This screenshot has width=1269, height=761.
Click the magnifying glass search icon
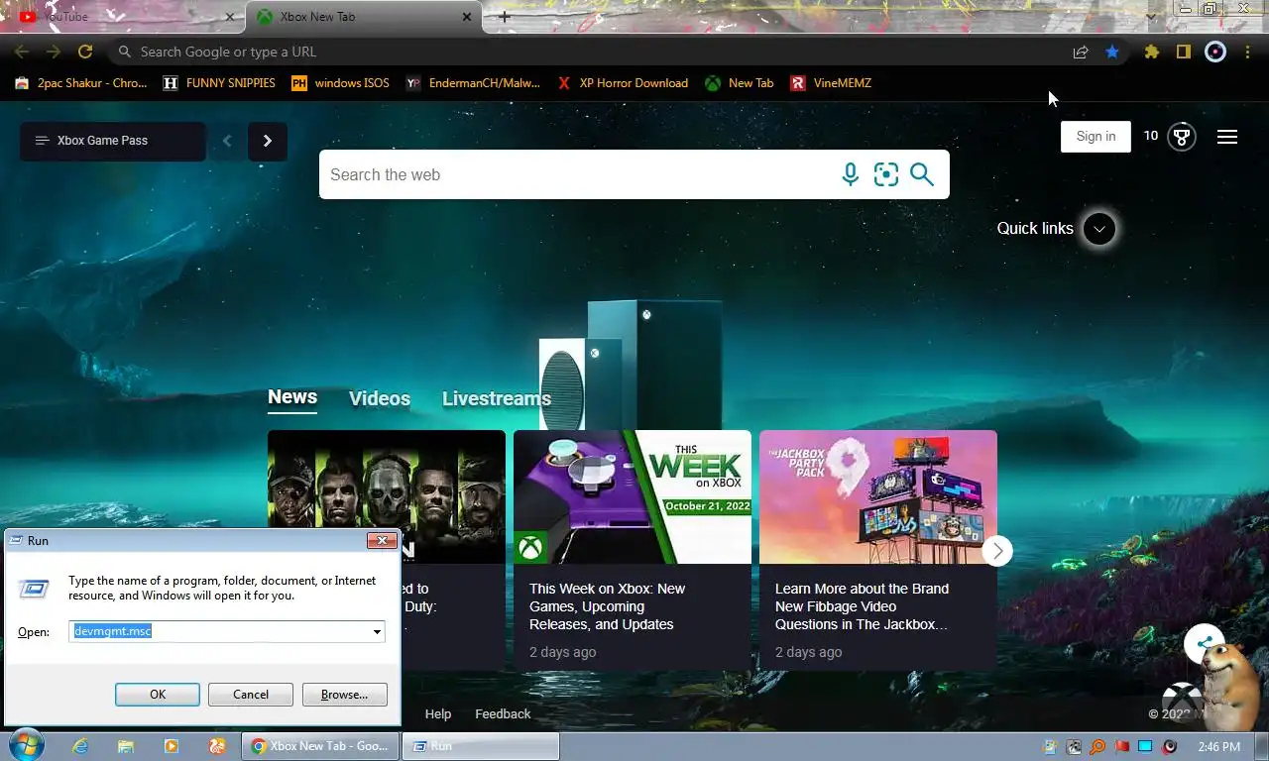922,174
